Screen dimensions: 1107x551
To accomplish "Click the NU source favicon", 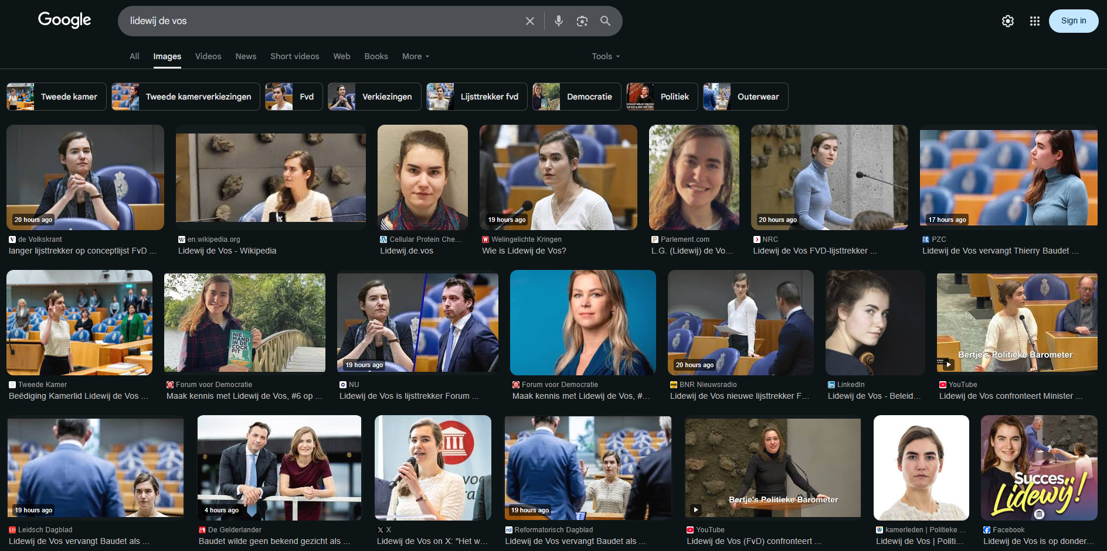I will coord(343,385).
